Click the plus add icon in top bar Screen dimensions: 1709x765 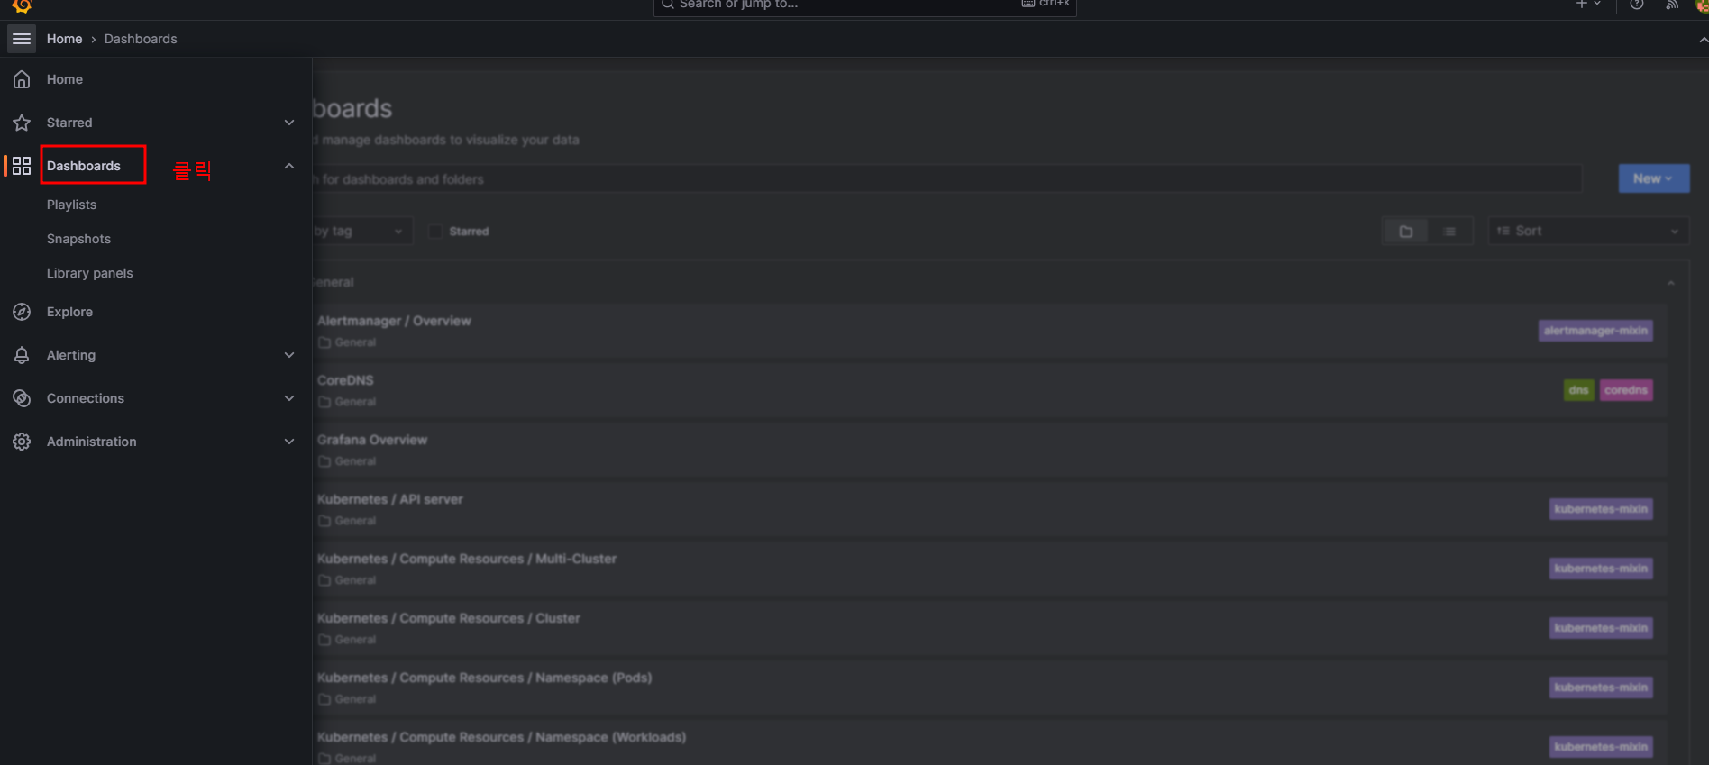pyautogui.click(x=1582, y=5)
